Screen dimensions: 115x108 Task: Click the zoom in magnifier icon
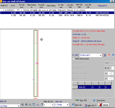[26, 105]
